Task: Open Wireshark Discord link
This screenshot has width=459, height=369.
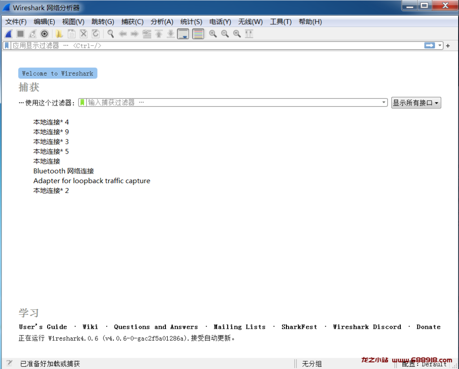Action: point(367,327)
